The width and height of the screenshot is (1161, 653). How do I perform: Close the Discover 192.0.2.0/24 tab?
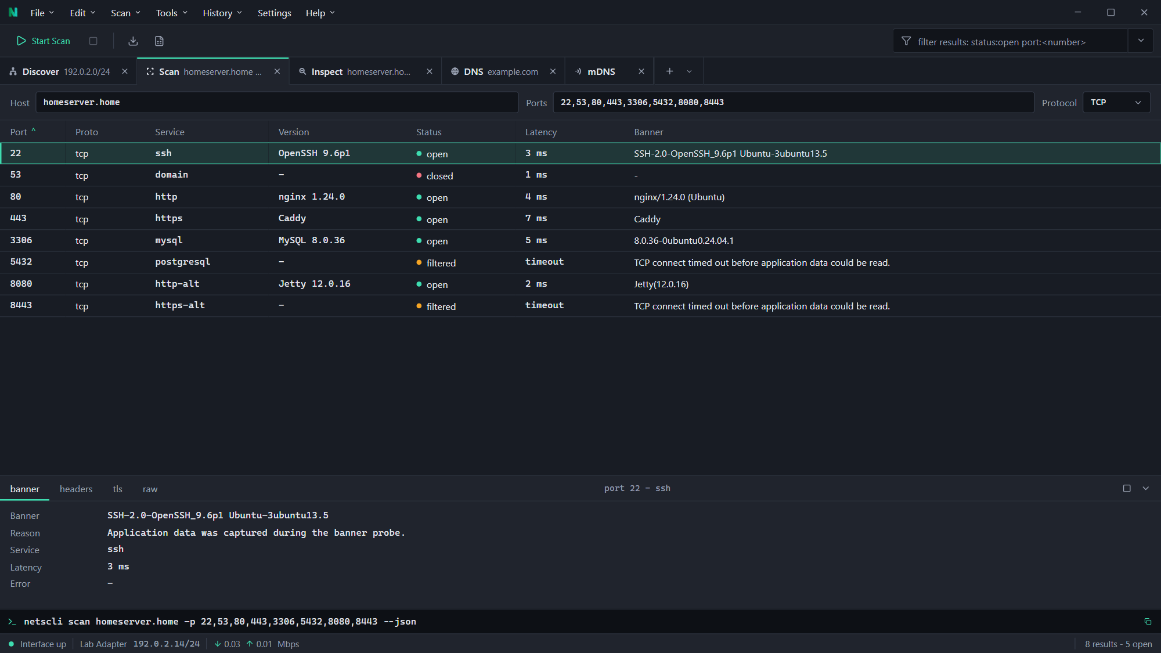[125, 71]
